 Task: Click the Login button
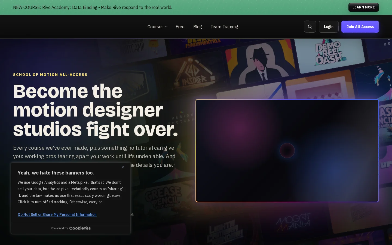(329, 27)
